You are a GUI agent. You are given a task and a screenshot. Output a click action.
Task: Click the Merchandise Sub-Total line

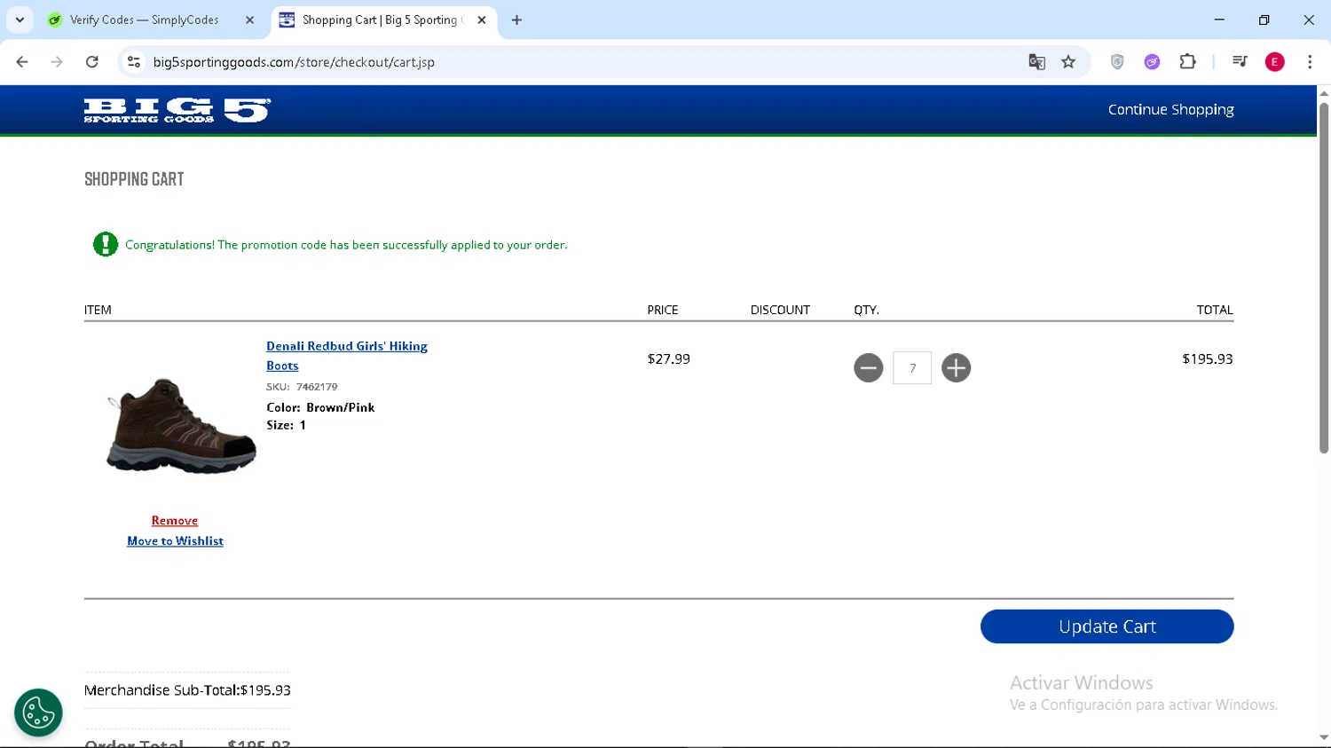(x=187, y=690)
